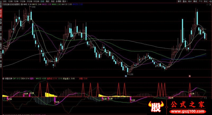Open the 龙虎数据 sidebar tab
This screenshot has width=212, height=115.
coord(1,55)
